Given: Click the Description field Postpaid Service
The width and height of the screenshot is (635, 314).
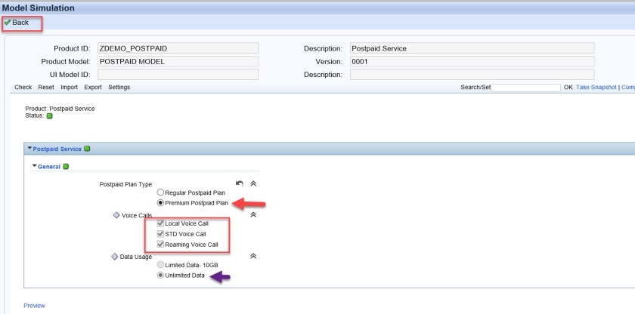Looking at the screenshot, I should pos(472,48).
